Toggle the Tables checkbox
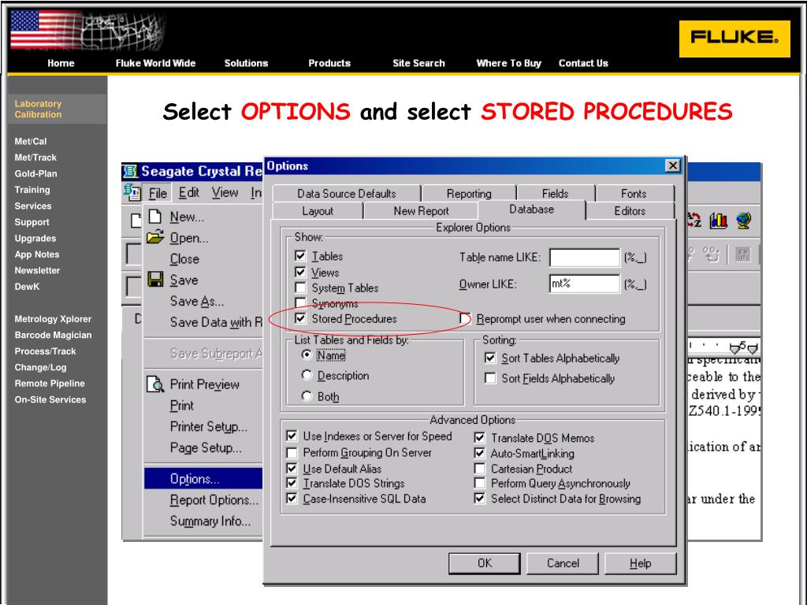 click(x=300, y=256)
